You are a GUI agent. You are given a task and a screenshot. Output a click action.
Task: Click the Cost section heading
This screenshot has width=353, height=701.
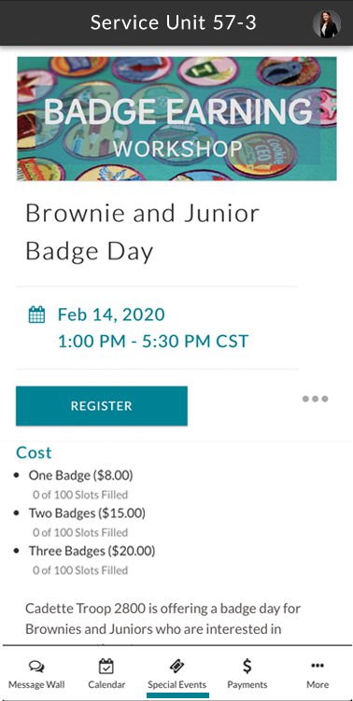pos(34,453)
